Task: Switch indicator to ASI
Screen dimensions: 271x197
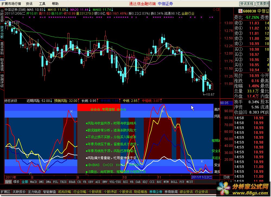Action: click(98, 182)
